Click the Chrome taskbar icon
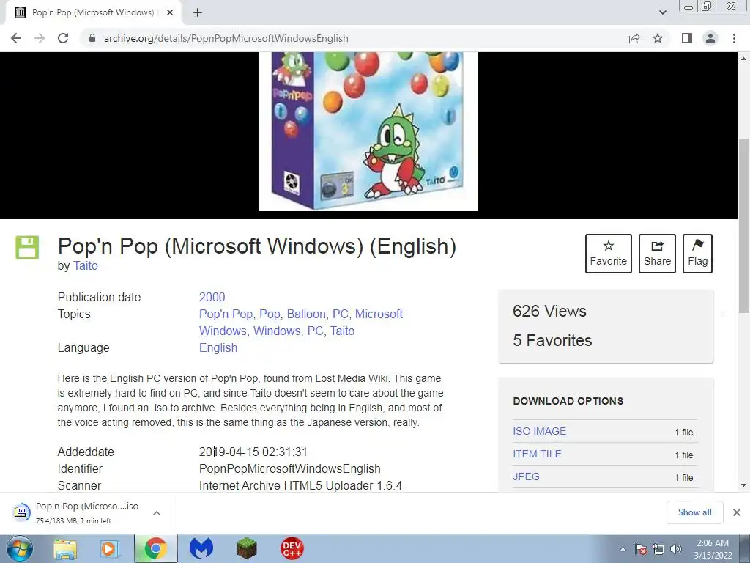The width and height of the screenshot is (750, 563). pyautogui.click(x=156, y=548)
